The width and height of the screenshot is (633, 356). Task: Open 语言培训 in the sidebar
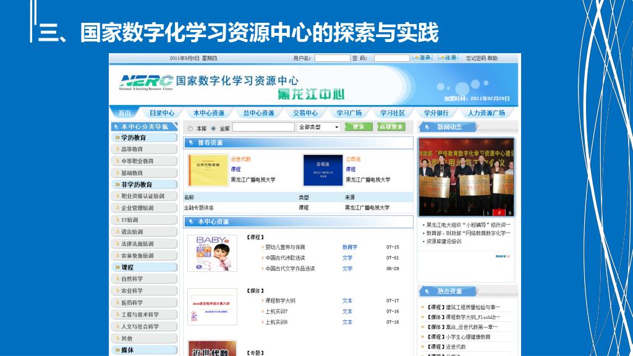coord(145,232)
